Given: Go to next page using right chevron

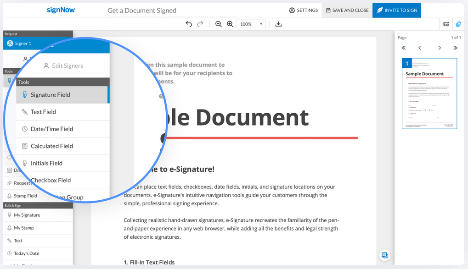Looking at the screenshot, I should click(x=440, y=48).
